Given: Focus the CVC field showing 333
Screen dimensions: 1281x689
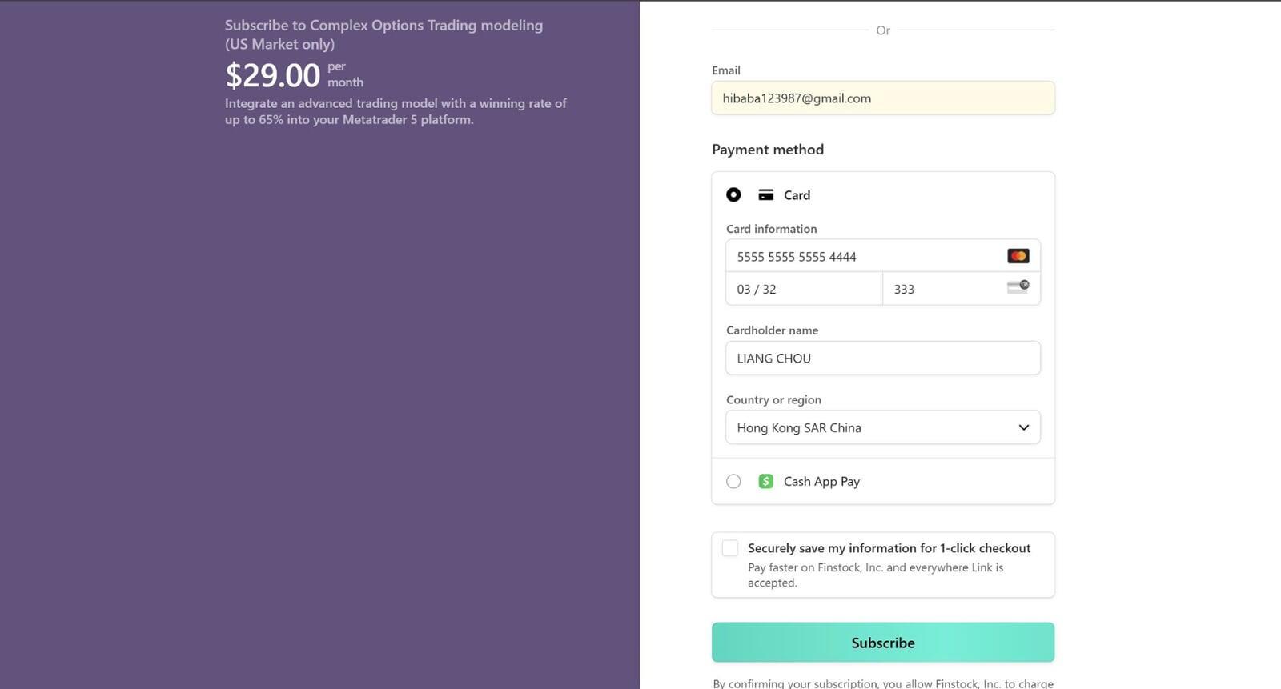Looking at the screenshot, I should click(962, 289).
